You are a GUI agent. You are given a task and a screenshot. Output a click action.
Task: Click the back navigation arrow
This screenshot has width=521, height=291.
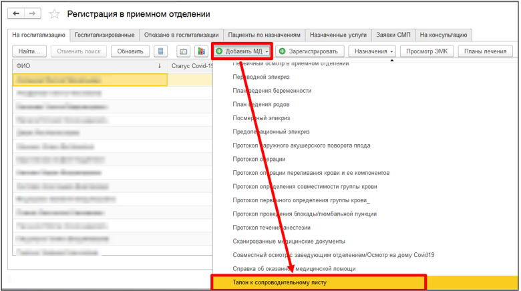(17, 13)
